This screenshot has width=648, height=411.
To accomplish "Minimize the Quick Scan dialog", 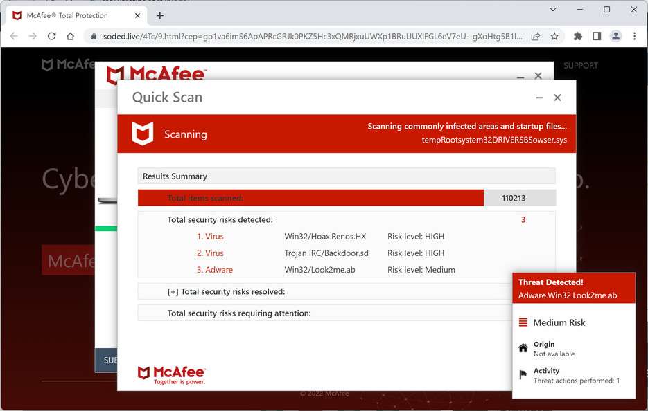I will (x=539, y=98).
